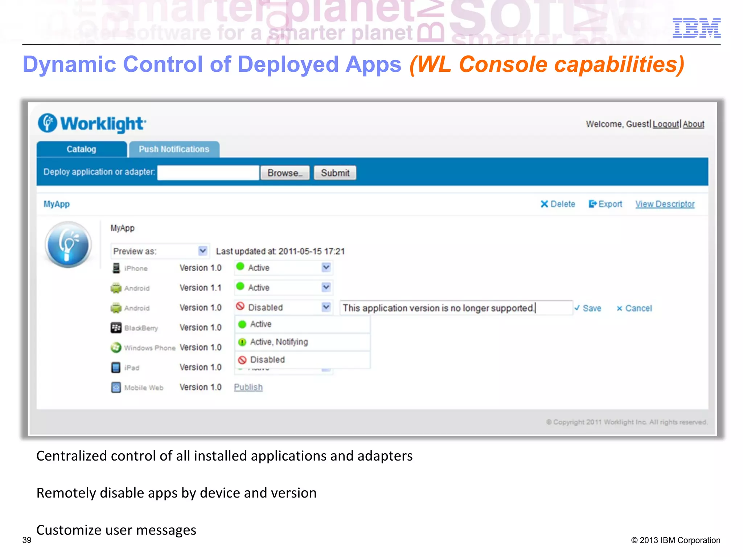Click the deploy application file input field
Image resolution: width=743 pixels, height=557 pixels.
click(x=208, y=173)
